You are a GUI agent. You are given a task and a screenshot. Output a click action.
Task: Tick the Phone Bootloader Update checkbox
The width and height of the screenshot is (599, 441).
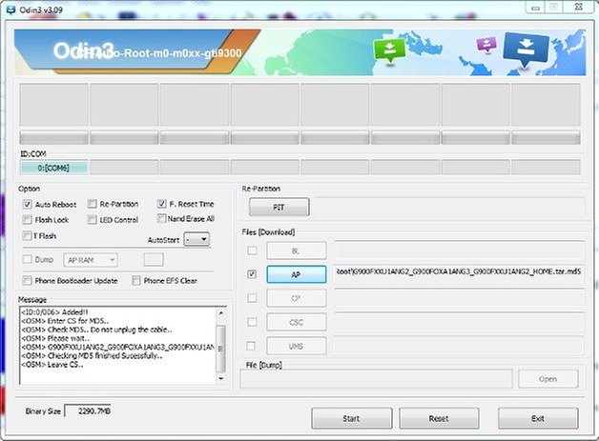point(27,281)
